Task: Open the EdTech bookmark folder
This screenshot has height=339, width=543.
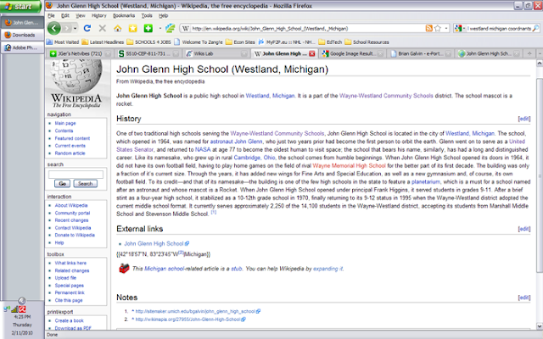Action: [330, 42]
